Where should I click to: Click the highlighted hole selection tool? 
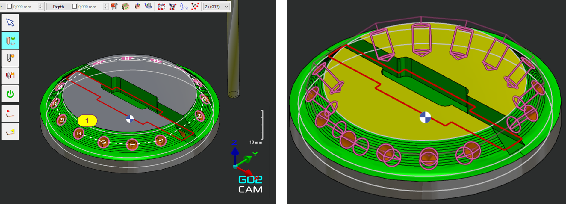click(x=10, y=40)
